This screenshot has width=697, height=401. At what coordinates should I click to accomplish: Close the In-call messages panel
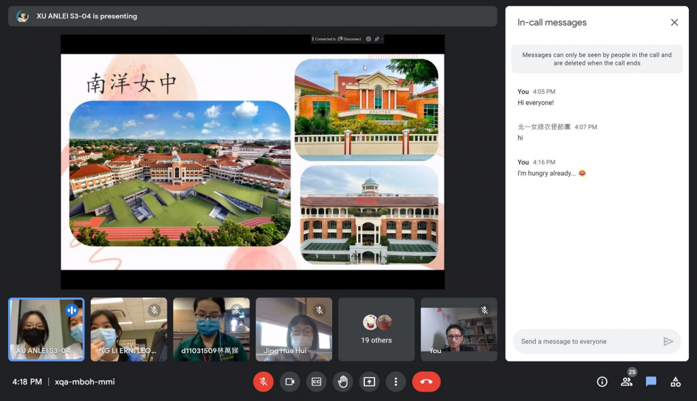675,22
